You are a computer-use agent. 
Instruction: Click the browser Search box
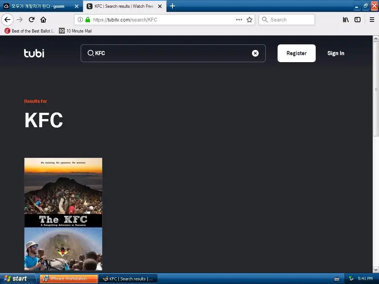pos(287,20)
